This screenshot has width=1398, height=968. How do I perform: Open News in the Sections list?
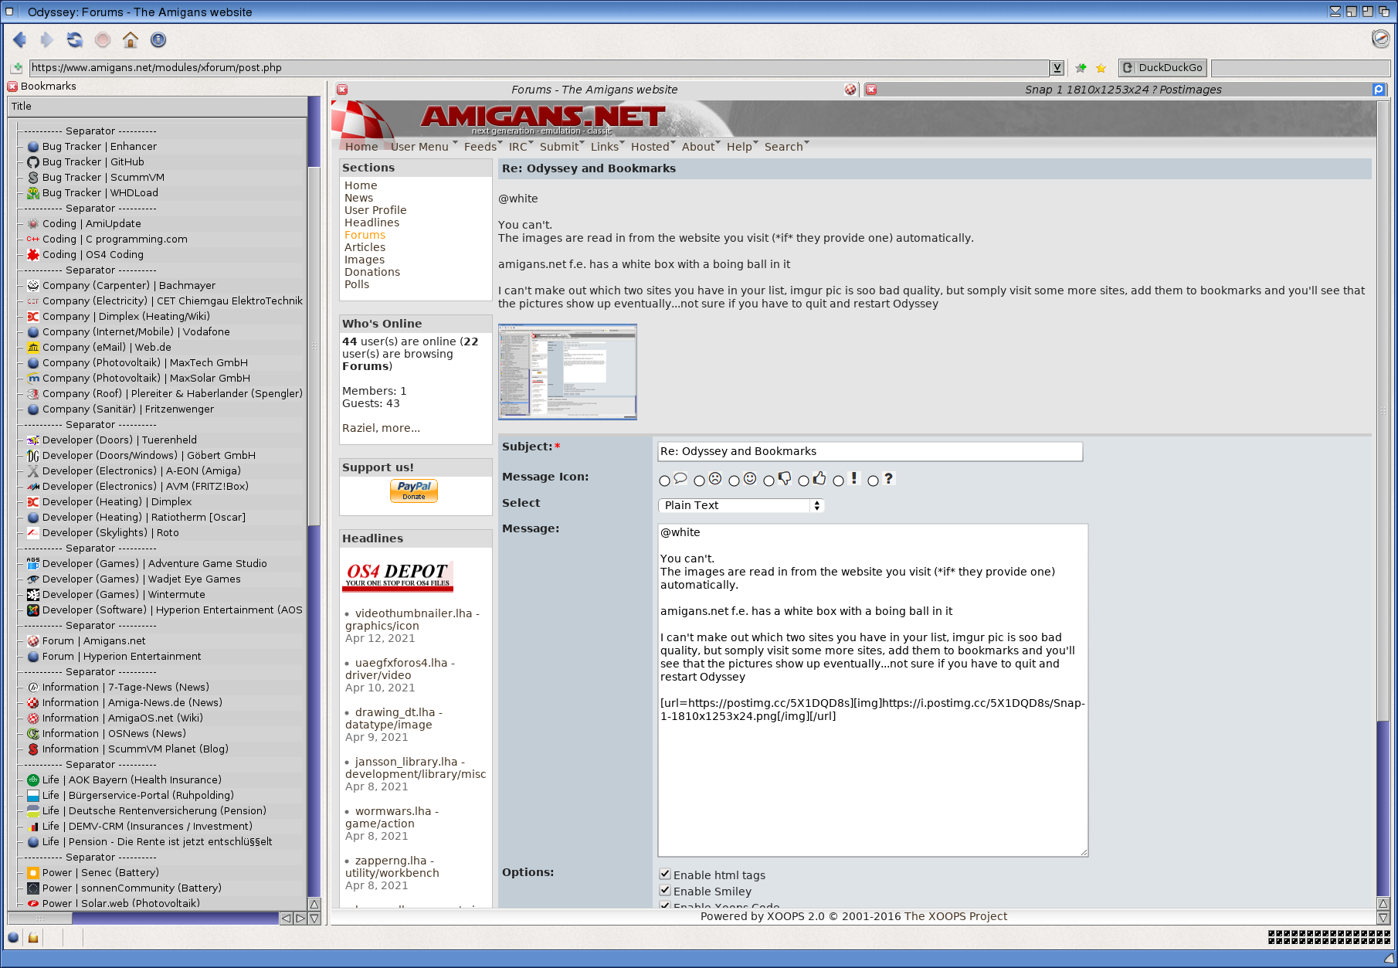click(358, 198)
